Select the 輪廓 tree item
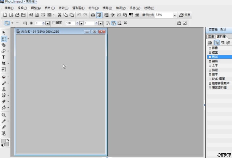The image size is (232, 158). [215, 61]
